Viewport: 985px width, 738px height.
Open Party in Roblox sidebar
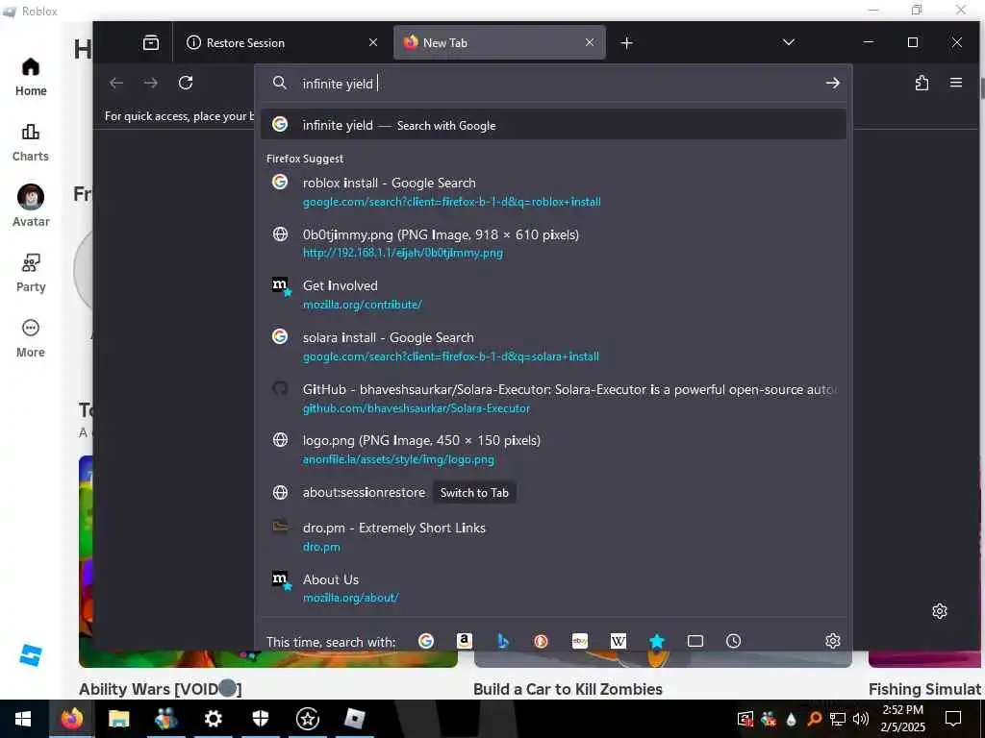tap(31, 273)
